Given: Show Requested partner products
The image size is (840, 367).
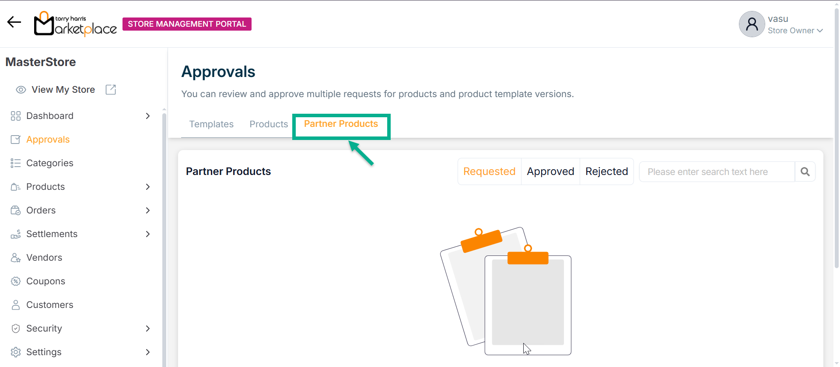Looking at the screenshot, I should (x=489, y=171).
